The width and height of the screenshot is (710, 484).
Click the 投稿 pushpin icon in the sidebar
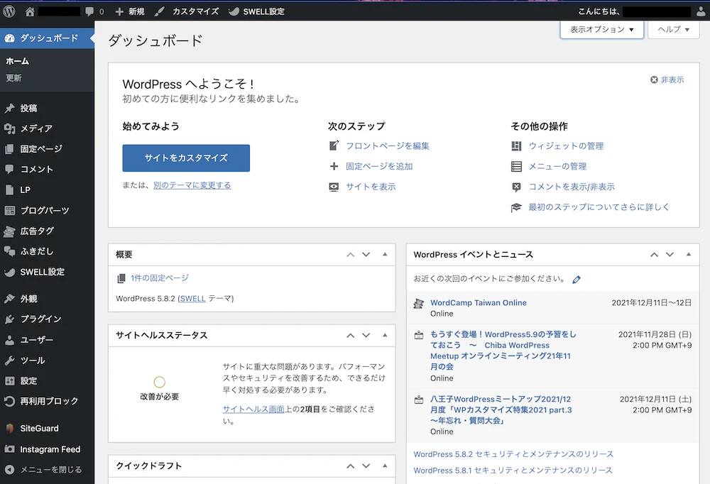(x=9, y=108)
